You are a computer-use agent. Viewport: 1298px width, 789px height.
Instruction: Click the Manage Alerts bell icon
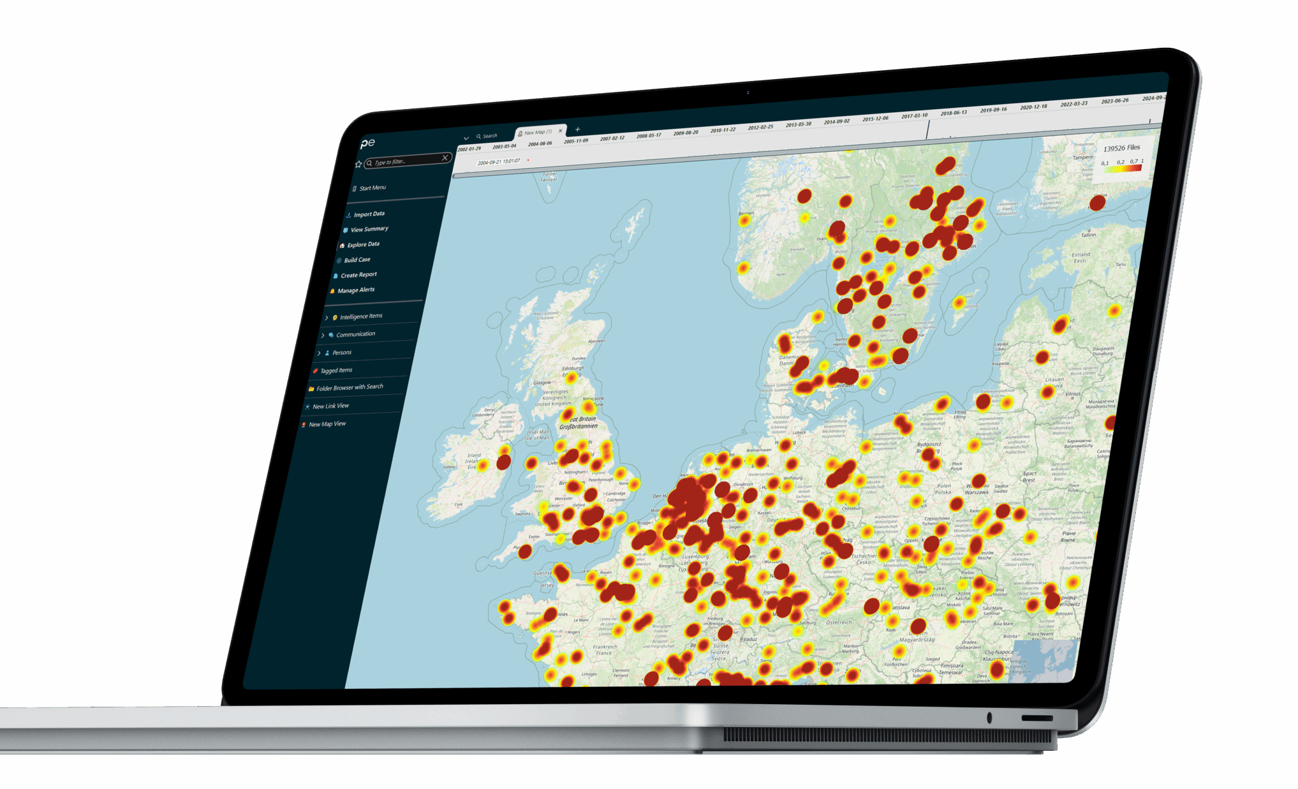(x=332, y=291)
